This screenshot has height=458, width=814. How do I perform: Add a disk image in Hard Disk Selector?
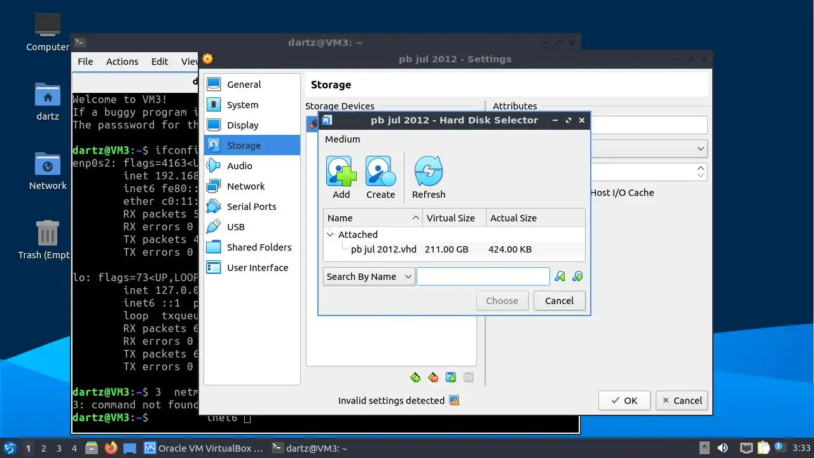pos(341,178)
